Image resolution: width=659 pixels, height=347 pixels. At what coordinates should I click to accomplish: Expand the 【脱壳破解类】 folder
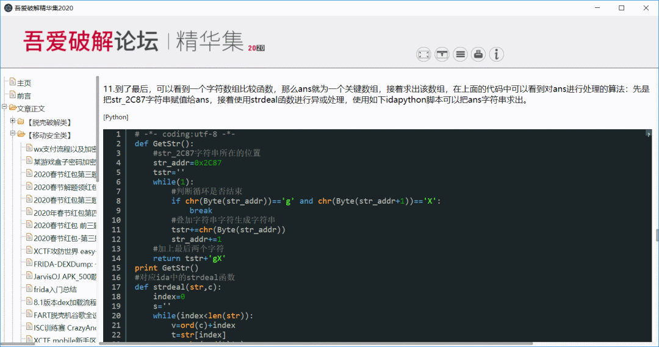[x=13, y=121]
